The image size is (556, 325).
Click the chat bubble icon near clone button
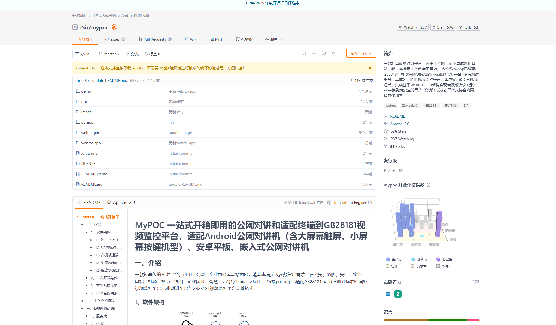pyautogui.click(x=333, y=54)
